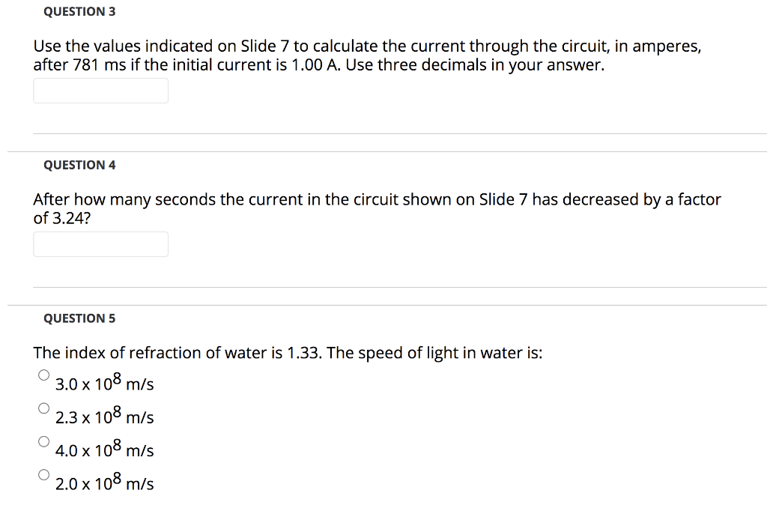Click the "4.0 x 10^8 m/s" option text

click(104, 451)
